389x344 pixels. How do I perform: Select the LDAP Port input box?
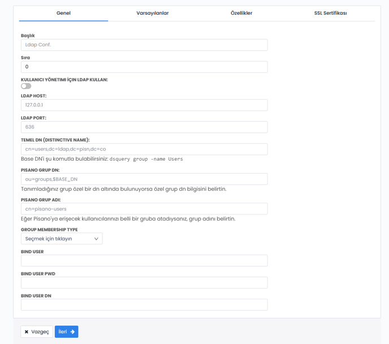pyautogui.click(x=144, y=127)
